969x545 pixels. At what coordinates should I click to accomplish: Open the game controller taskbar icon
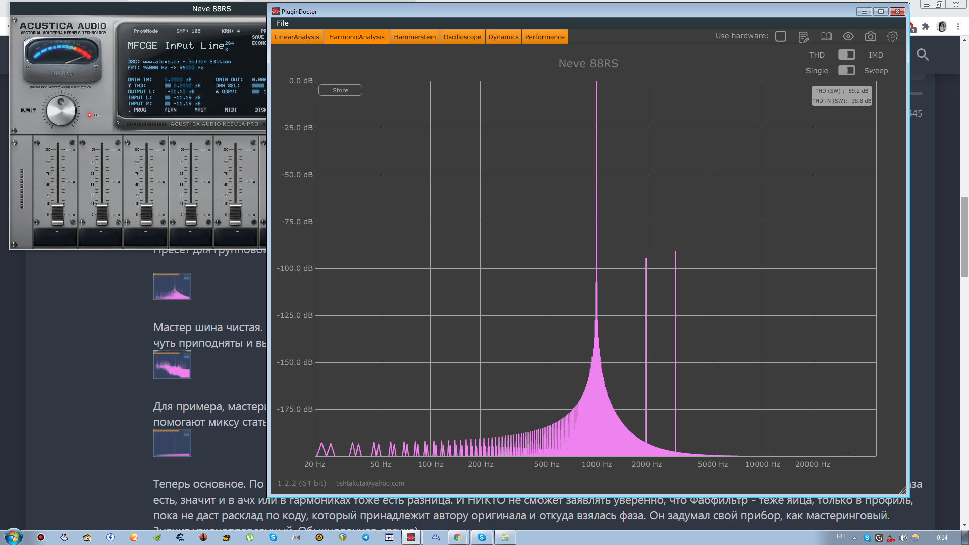pos(296,537)
